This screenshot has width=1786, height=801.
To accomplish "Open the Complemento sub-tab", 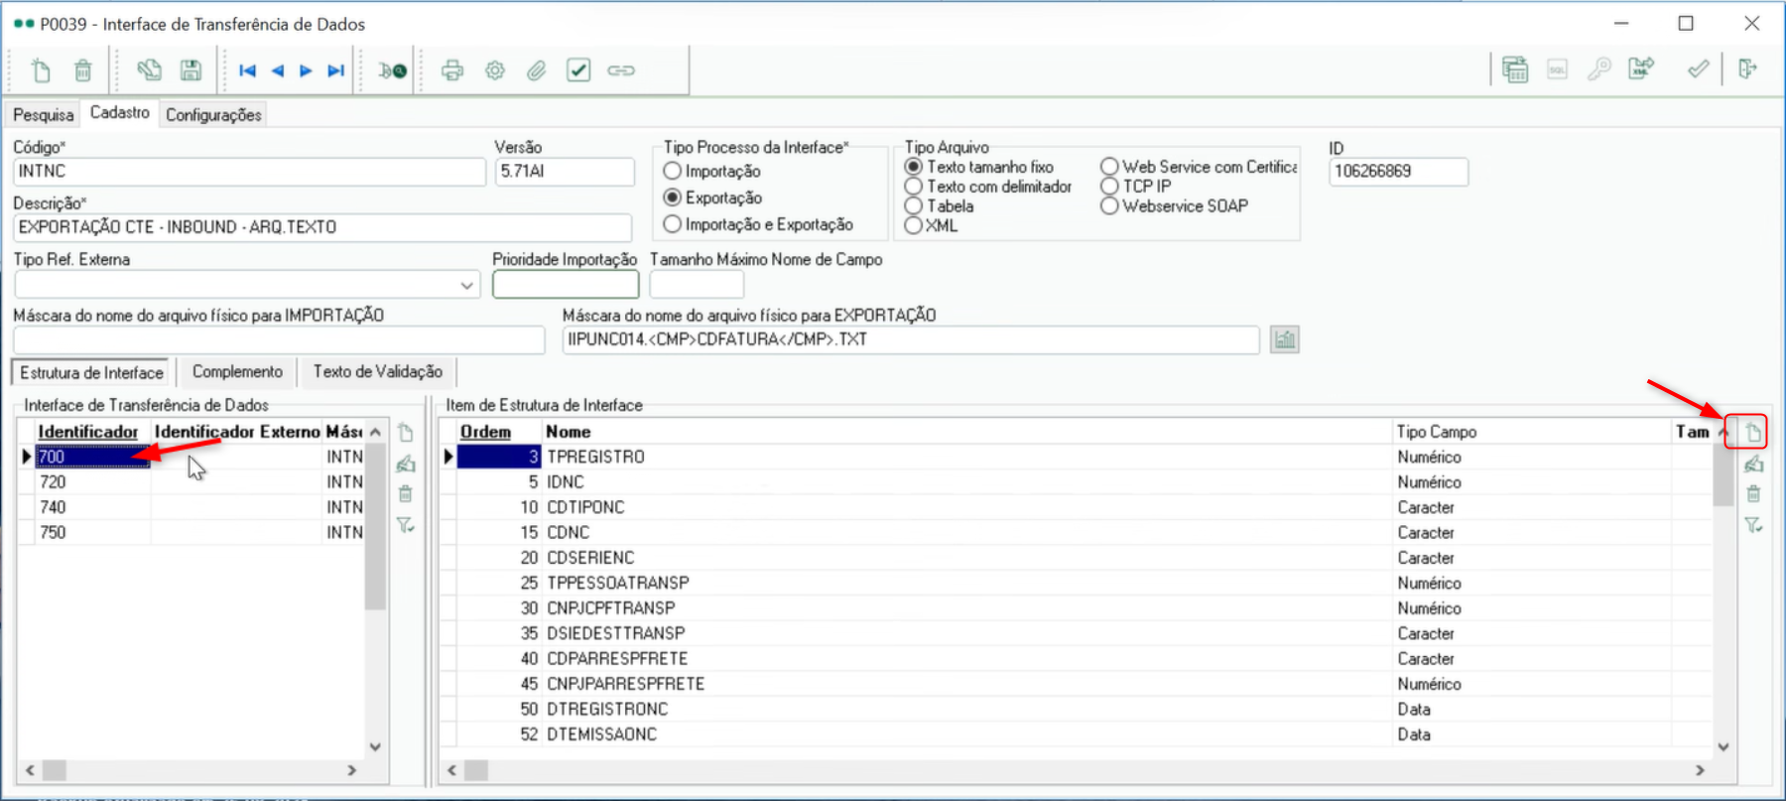I will point(237,372).
